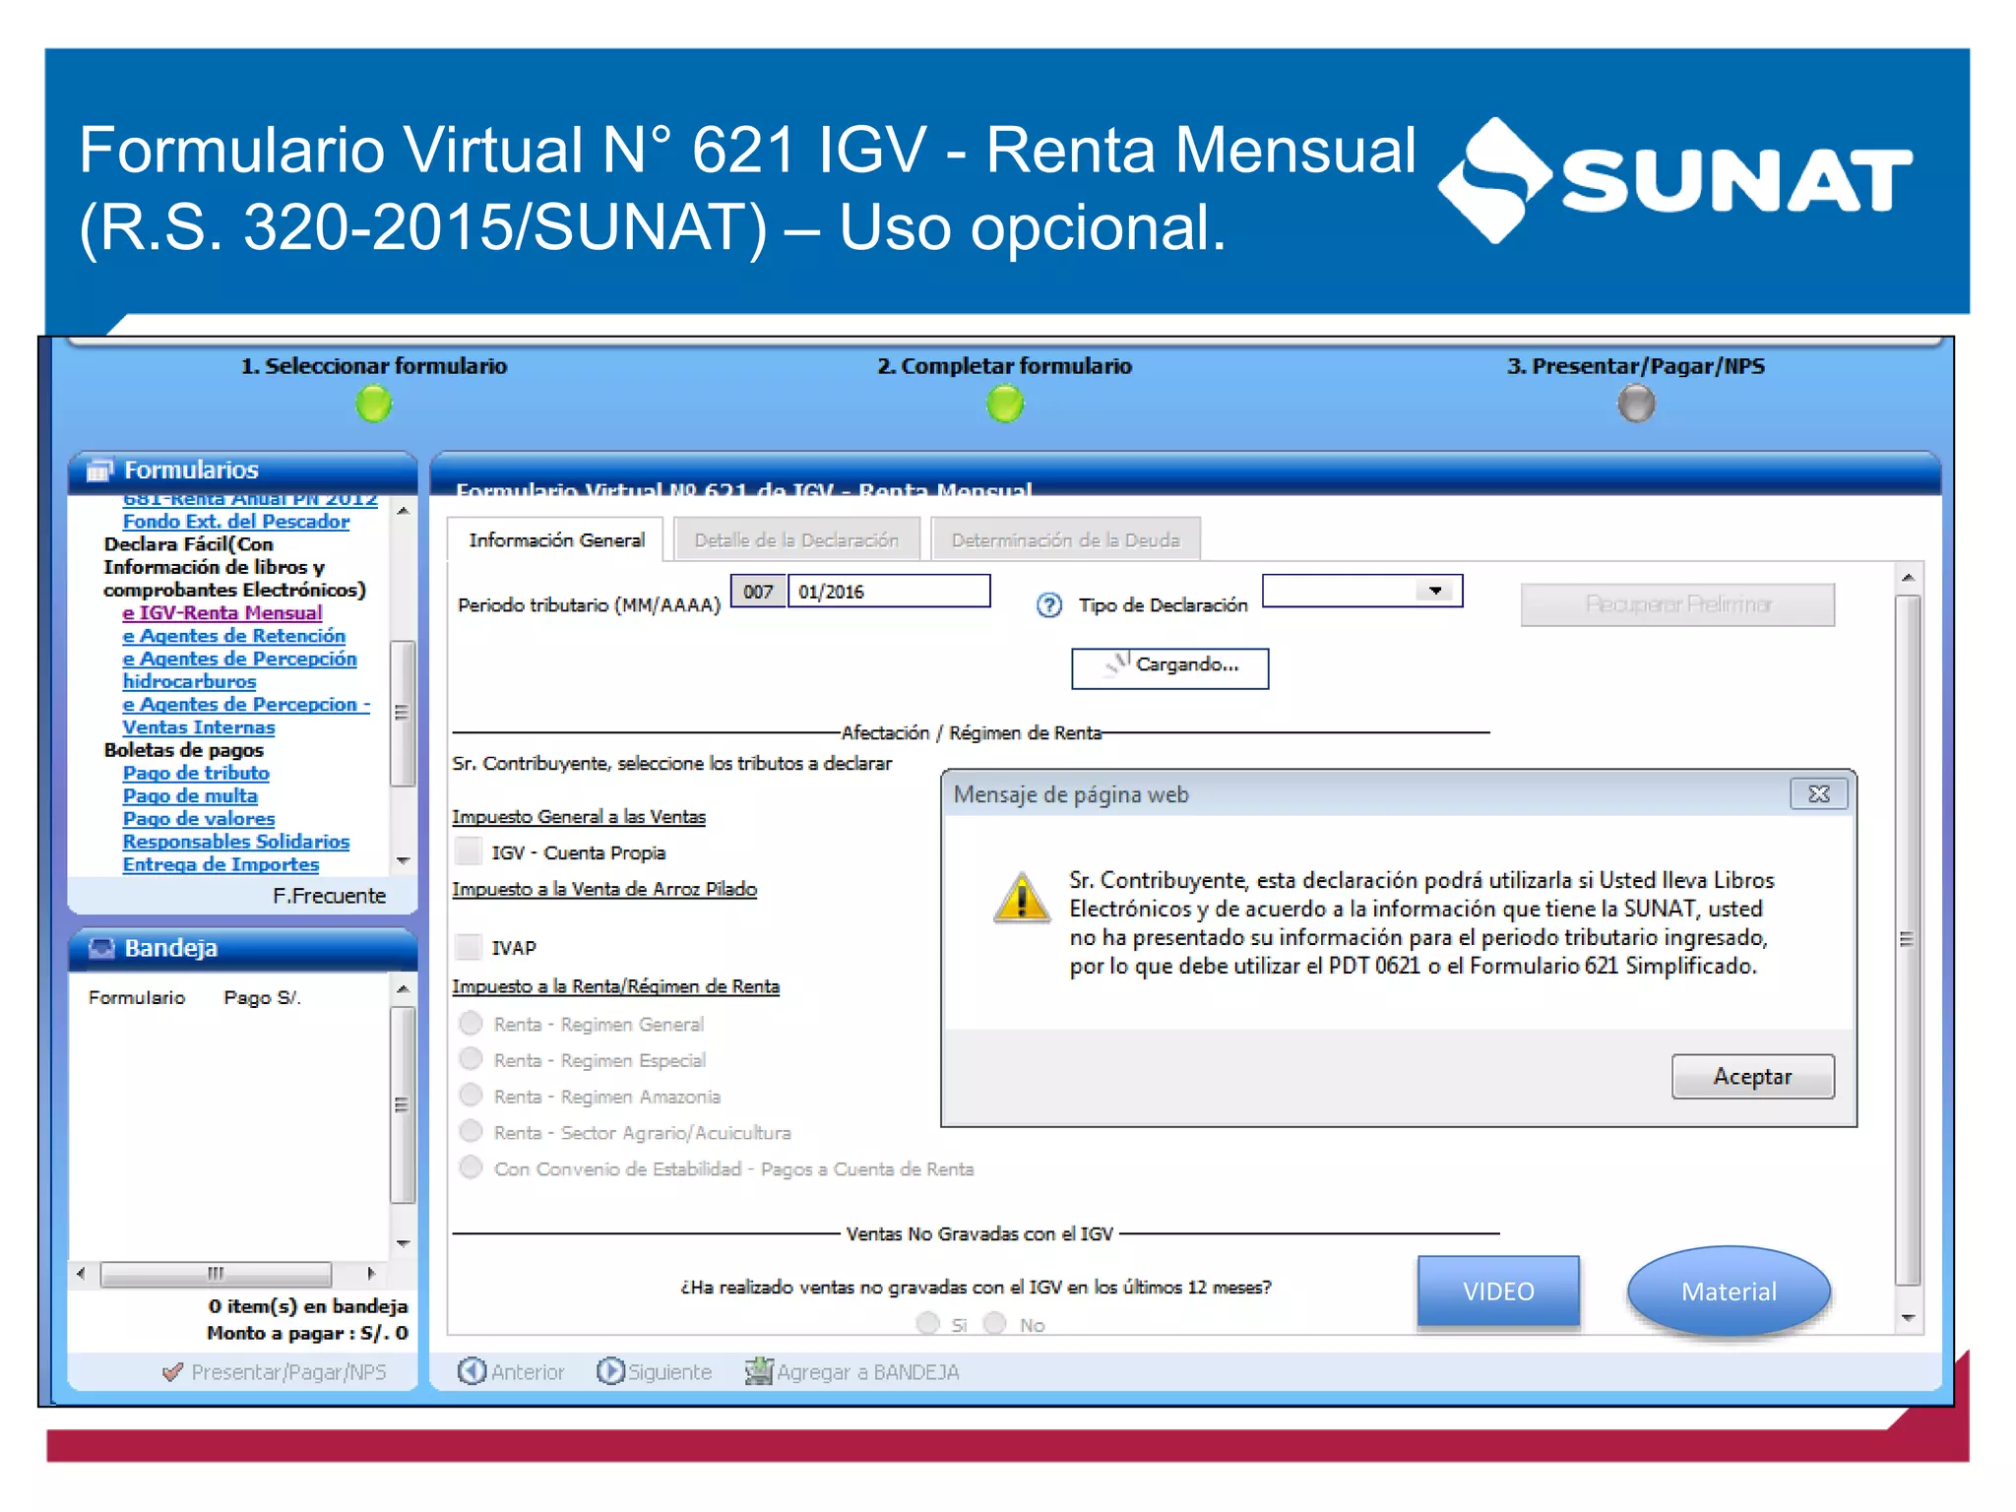The height and width of the screenshot is (1512, 2016).
Task: Click up arrow of Formularios list scrollbar
Action: click(403, 511)
